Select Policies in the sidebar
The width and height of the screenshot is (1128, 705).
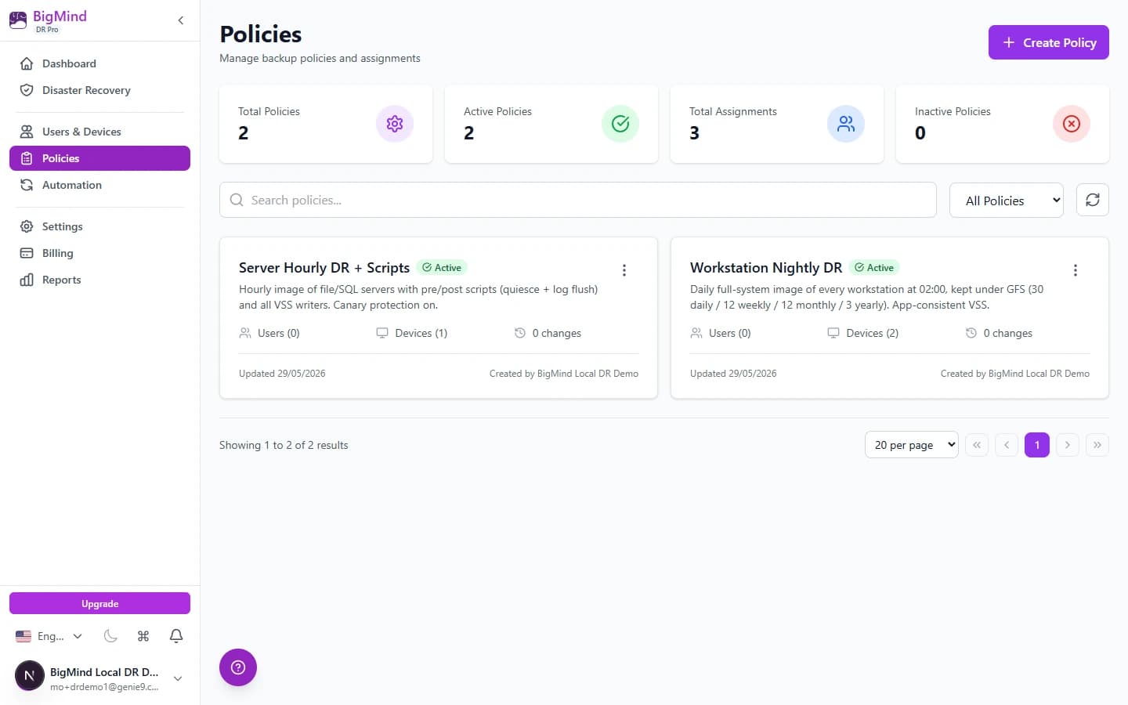(99, 158)
